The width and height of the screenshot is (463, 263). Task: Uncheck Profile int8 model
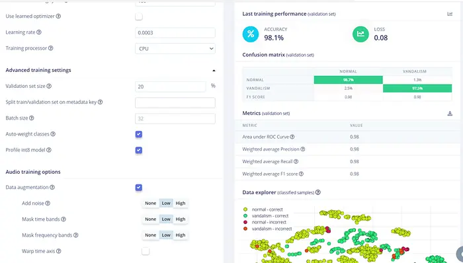click(x=139, y=150)
